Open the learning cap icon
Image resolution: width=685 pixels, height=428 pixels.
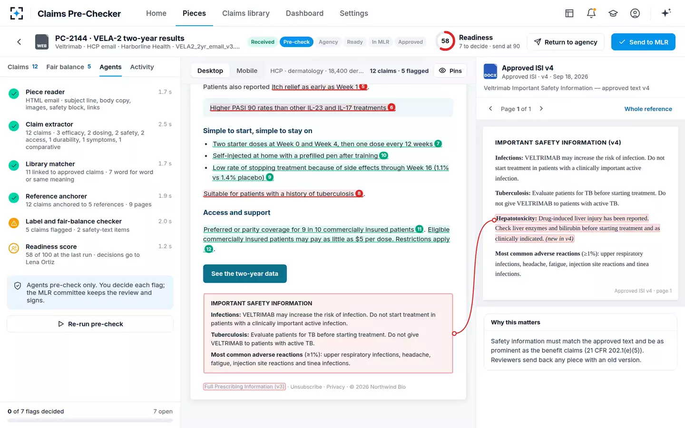613,13
